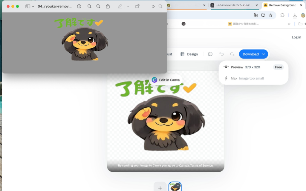Open the markup options dropdown arrow
Image resolution: width=306 pixels, height=191 pixels.
[x=128, y=7]
